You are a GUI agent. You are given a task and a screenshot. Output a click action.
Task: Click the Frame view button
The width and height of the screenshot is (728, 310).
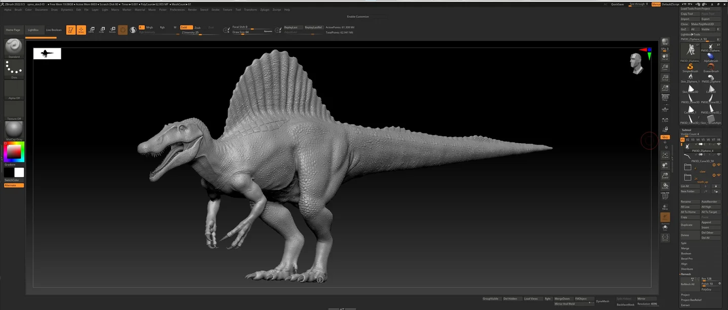[665, 155]
